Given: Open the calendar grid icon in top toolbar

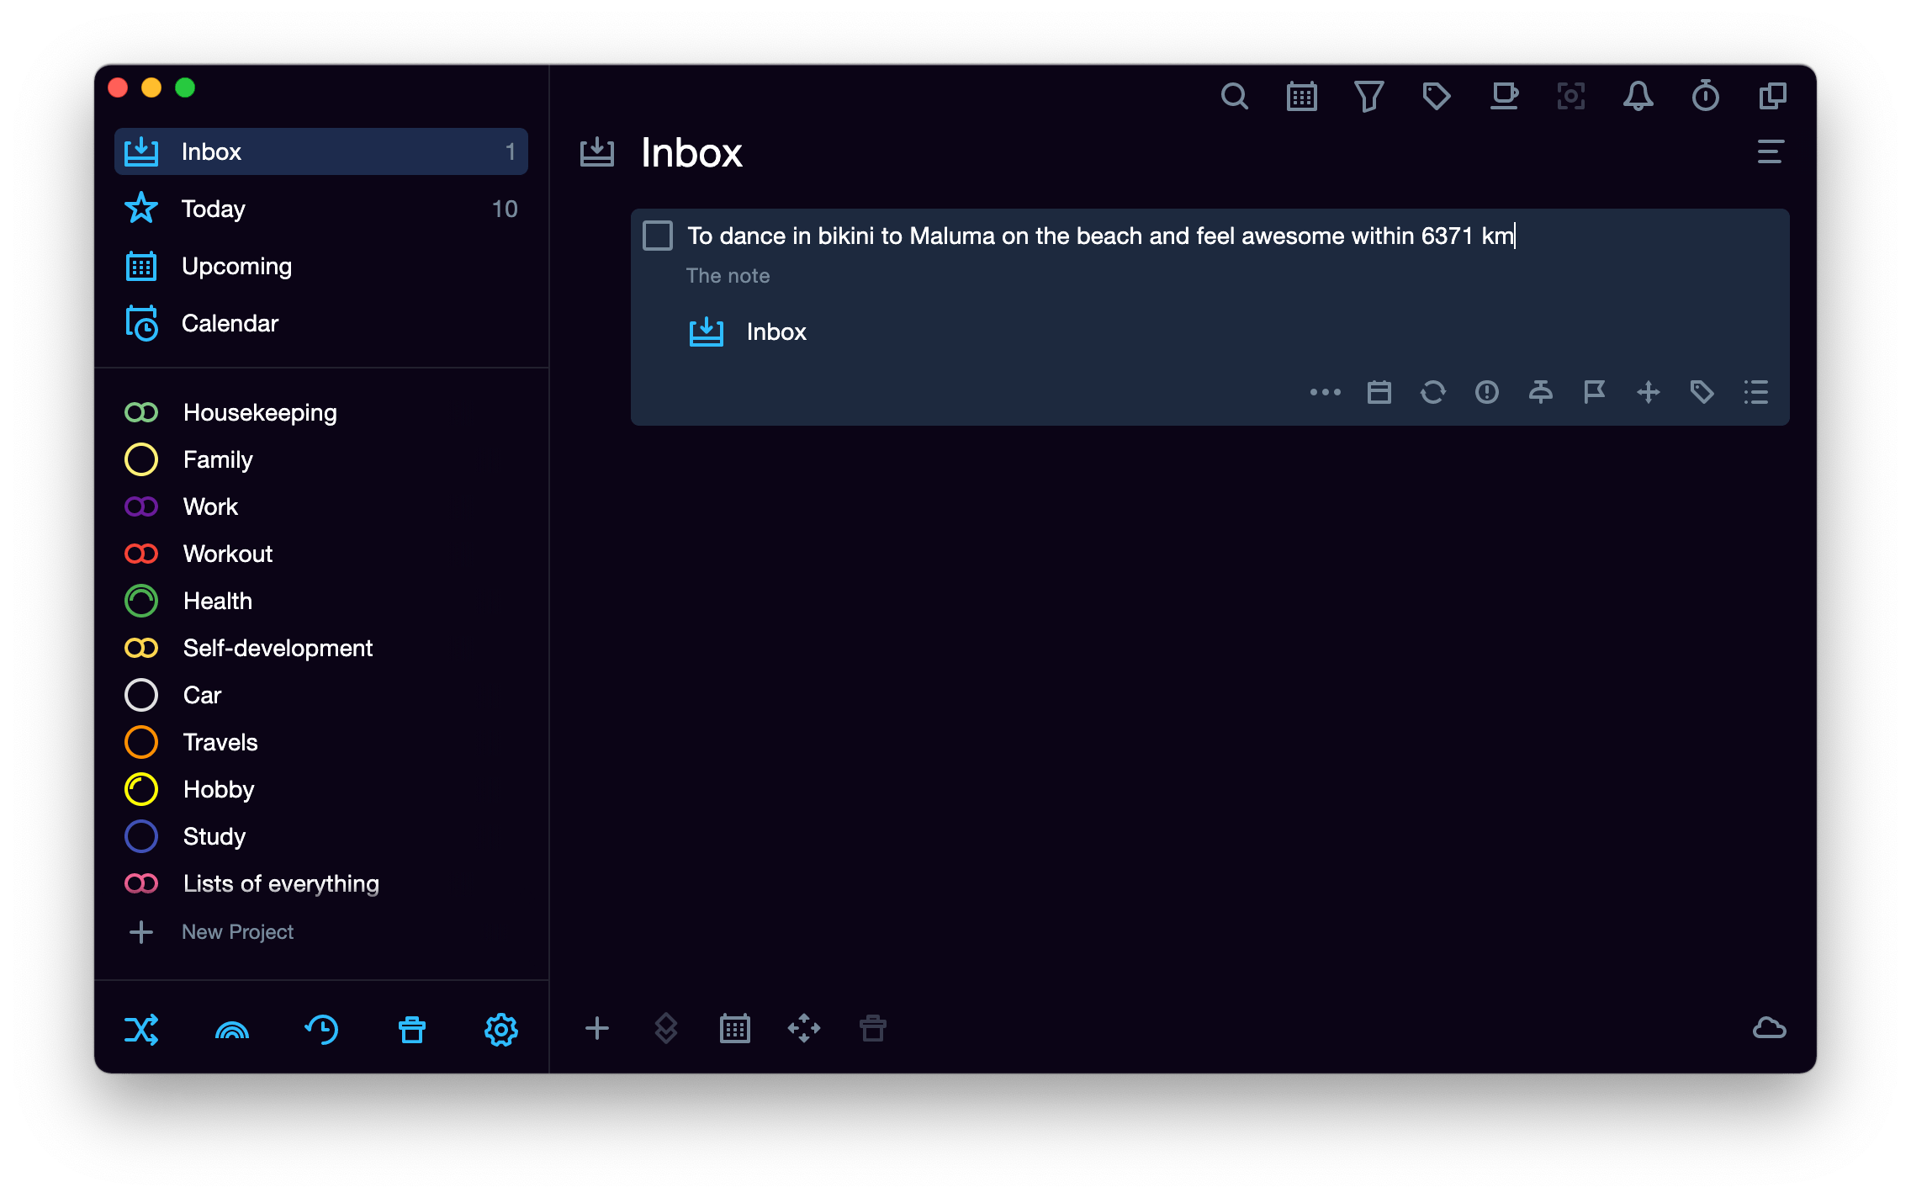Looking at the screenshot, I should pos(1301,97).
